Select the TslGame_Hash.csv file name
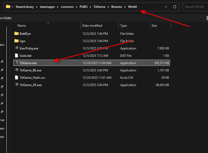 32,78
